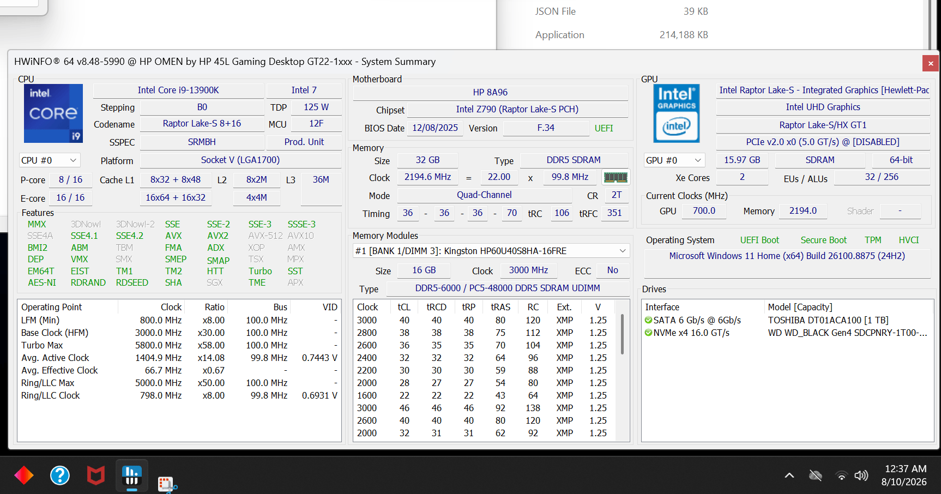
Task: Select the 125 W TDP value
Action: click(316, 107)
